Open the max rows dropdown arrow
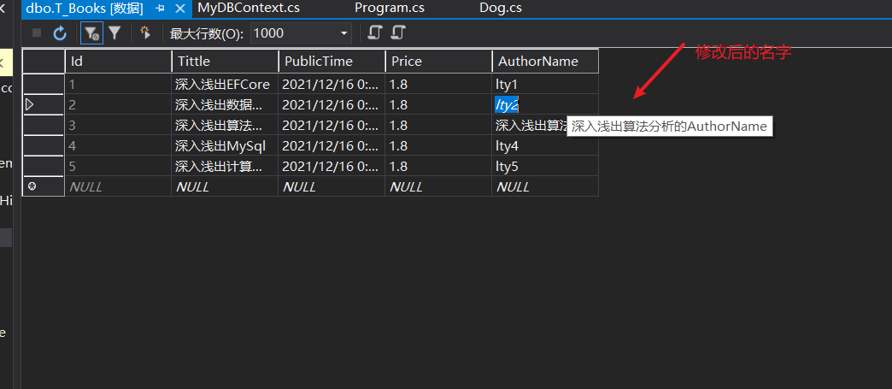The image size is (892, 389). click(343, 33)
